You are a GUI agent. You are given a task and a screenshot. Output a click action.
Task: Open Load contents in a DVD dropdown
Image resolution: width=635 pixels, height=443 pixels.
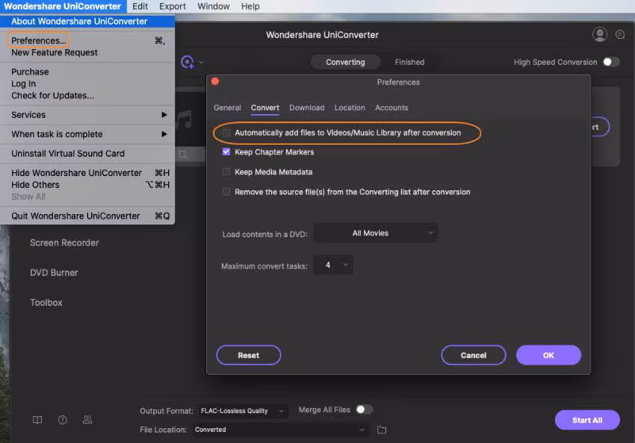pyautogui.click(x=376, y=233)
